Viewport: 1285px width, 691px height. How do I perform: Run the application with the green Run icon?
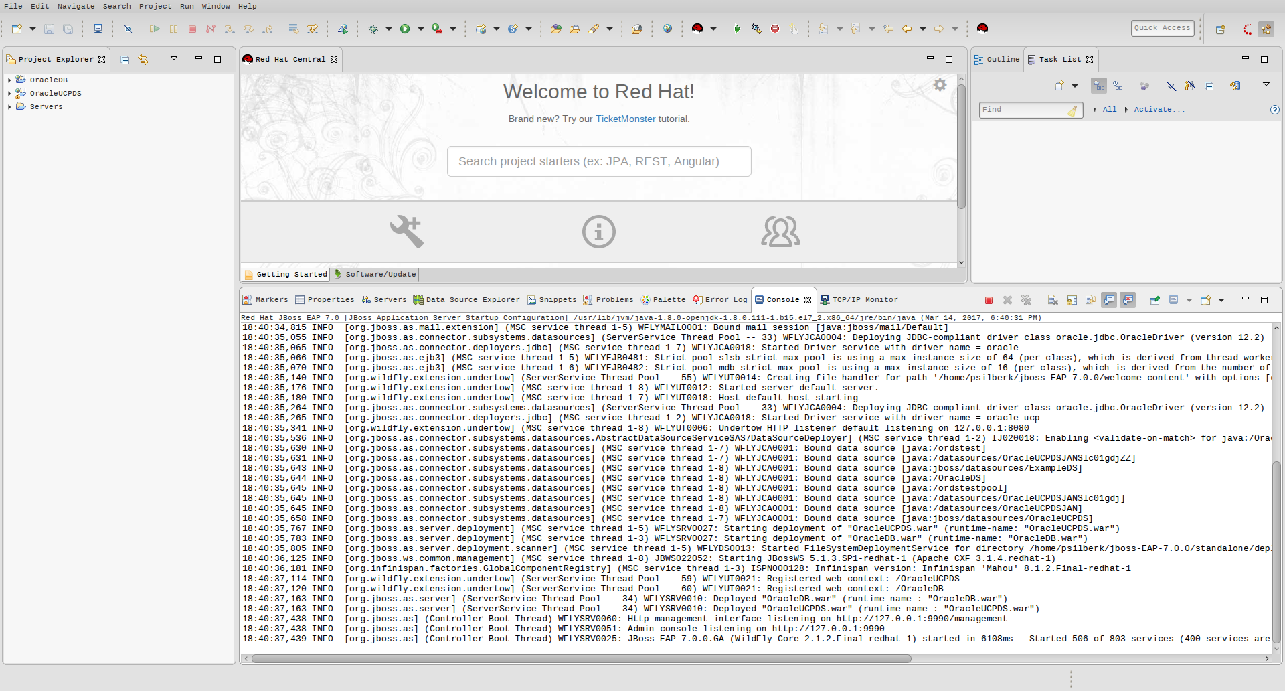pos(405,29)
